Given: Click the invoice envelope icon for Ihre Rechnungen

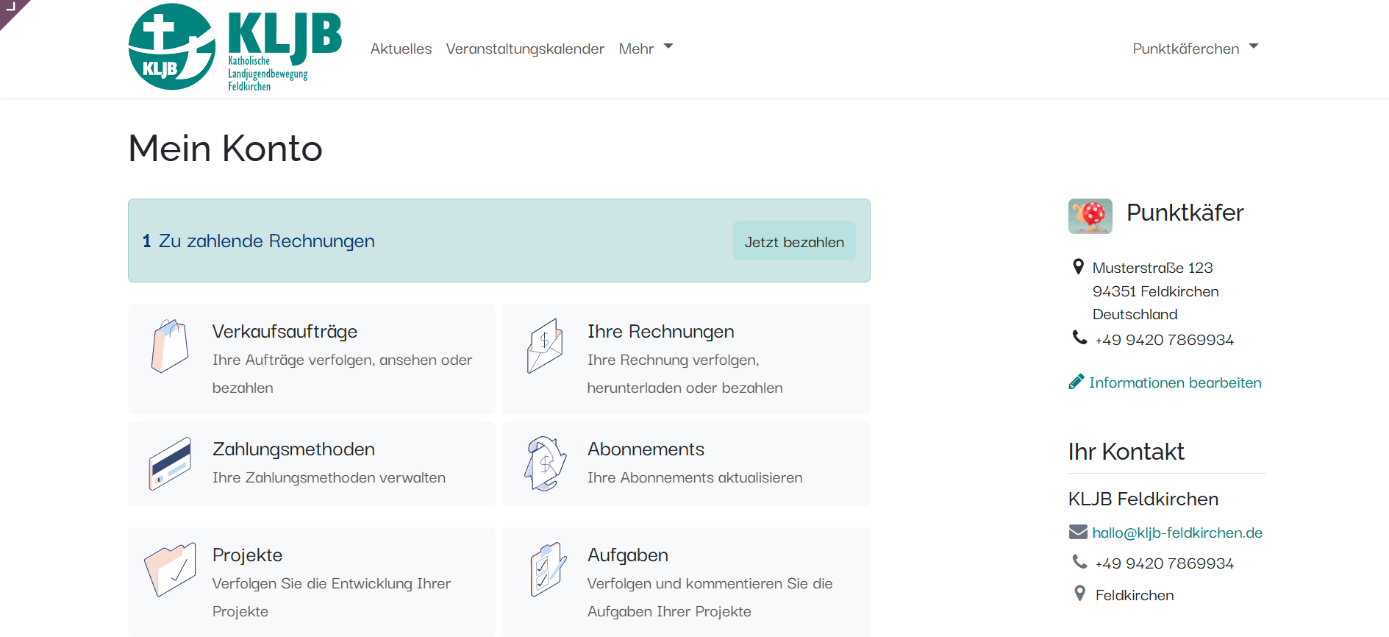Looking at the screenshot, I should [545, 346].
